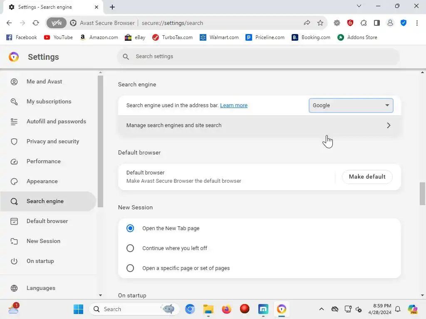Open Autofill and passwords section
Image resolution: width=426 pixels, height=319 pixels.
point(48,122)
